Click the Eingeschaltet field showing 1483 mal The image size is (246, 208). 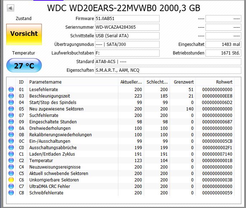point(223,44)
